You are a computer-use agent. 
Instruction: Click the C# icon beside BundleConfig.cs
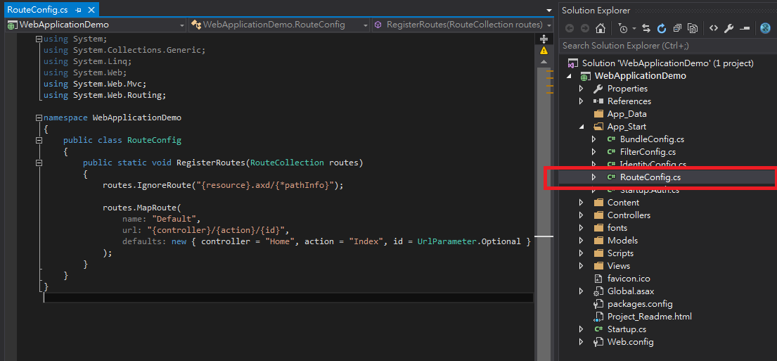[x=611, y=139]
